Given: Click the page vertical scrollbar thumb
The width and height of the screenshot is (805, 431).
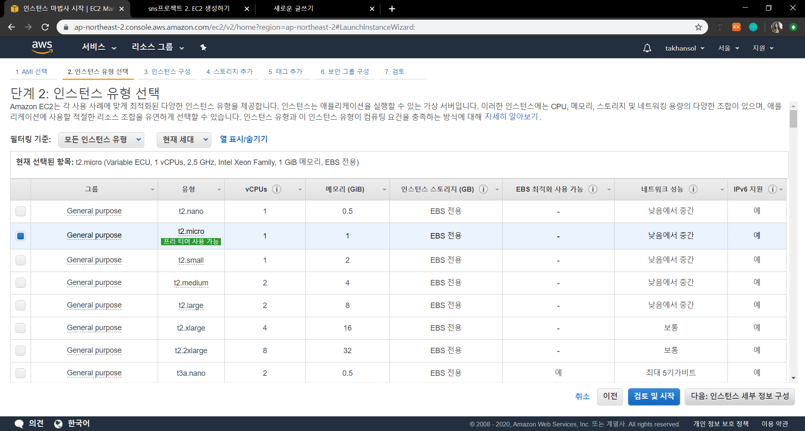Looking at the screenshot, I should click(x=793, y=119).
